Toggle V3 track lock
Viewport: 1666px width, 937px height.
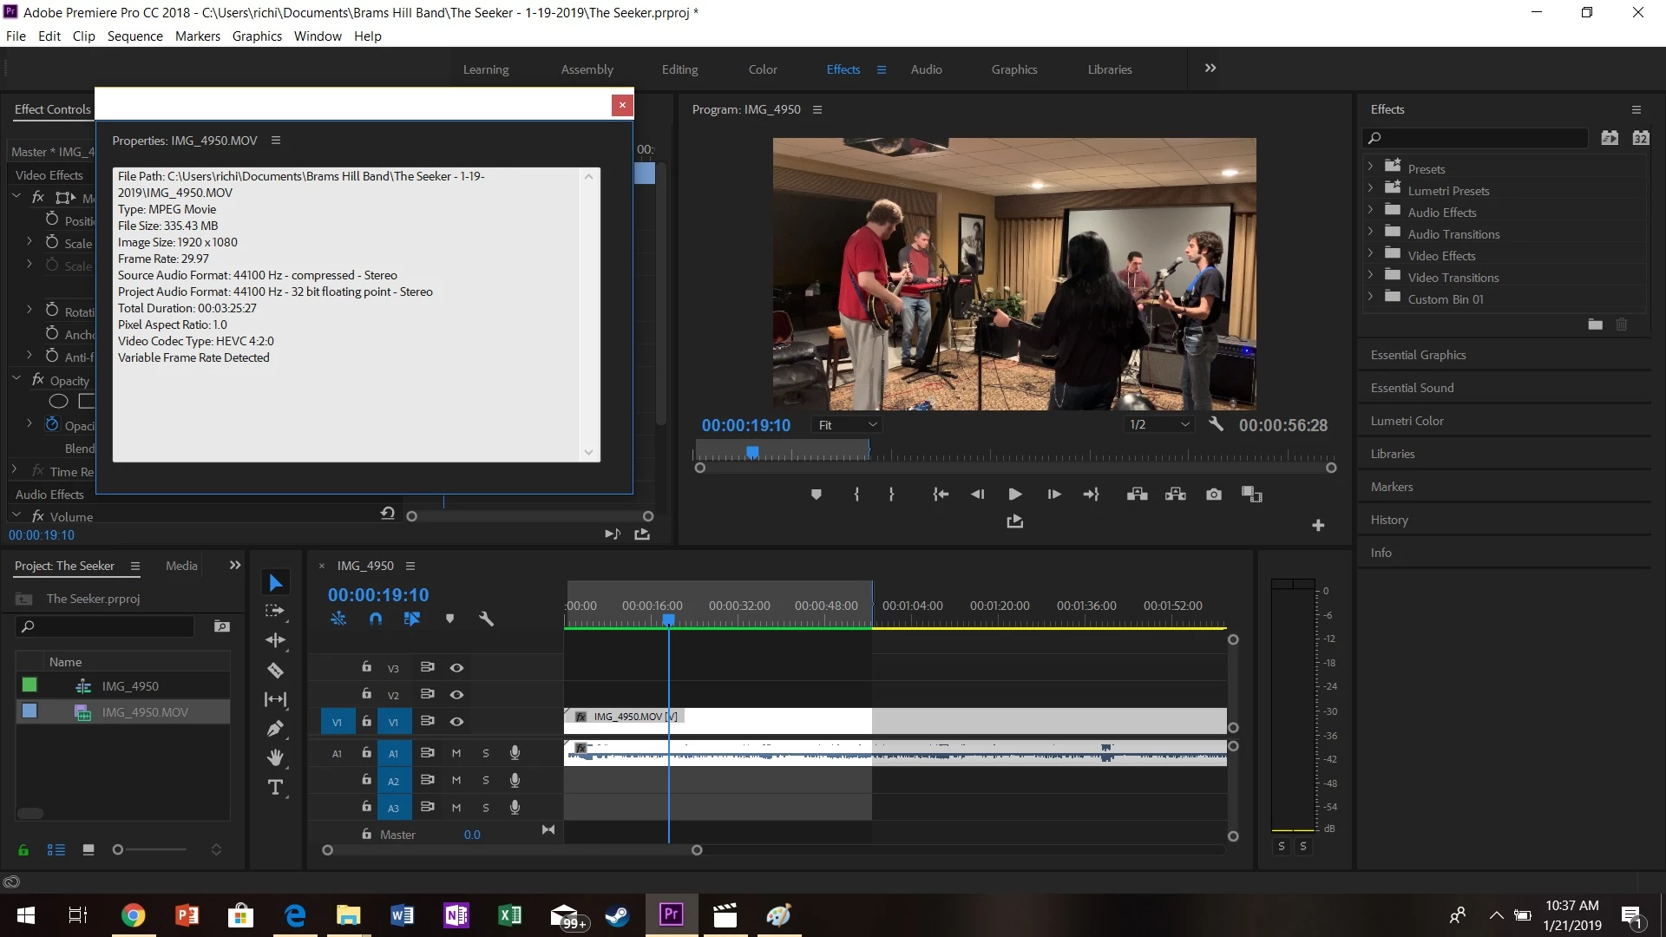coord(366,667)
